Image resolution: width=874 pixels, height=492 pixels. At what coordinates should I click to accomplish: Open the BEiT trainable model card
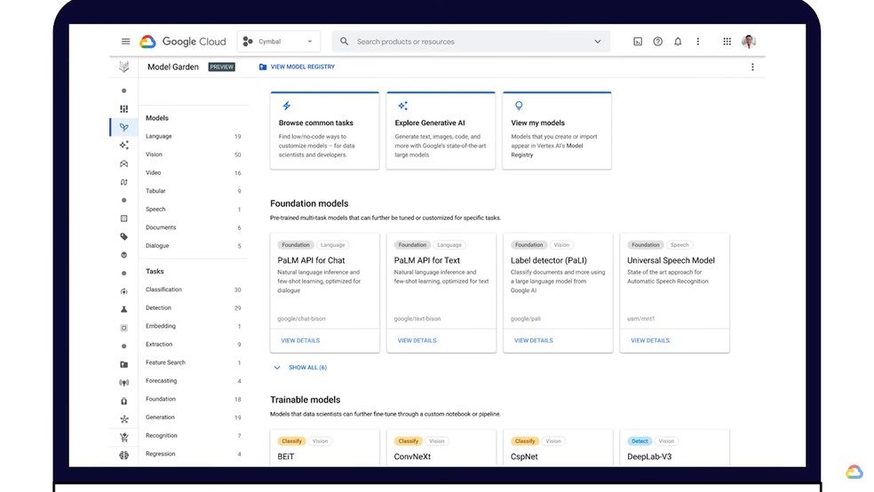[324, 448]
